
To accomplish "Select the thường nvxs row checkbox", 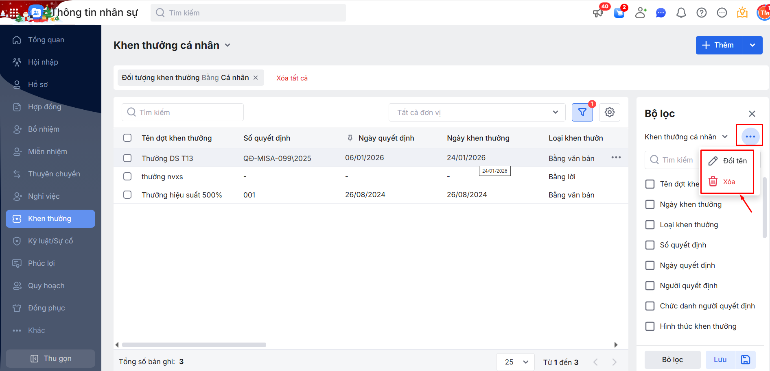I will click(127, 176).
